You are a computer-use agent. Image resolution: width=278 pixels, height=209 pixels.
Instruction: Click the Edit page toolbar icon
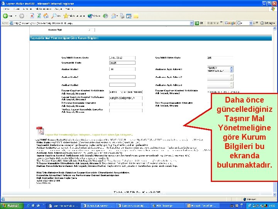click(x=129, y=16)
